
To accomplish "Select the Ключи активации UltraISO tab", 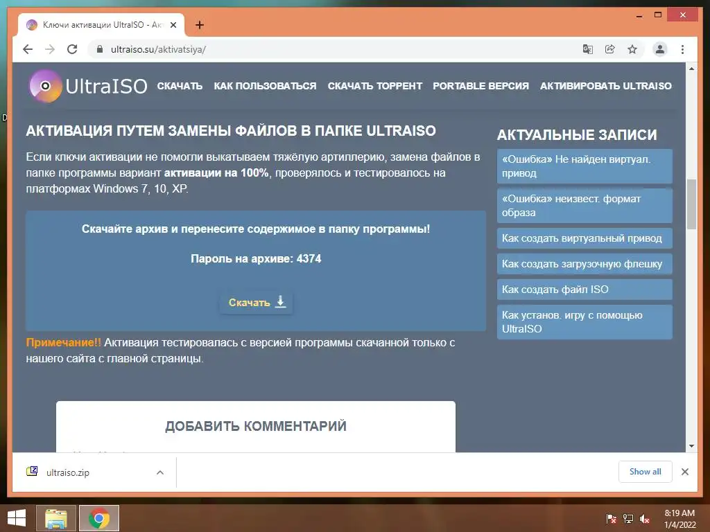I will [x=101, y=25].
